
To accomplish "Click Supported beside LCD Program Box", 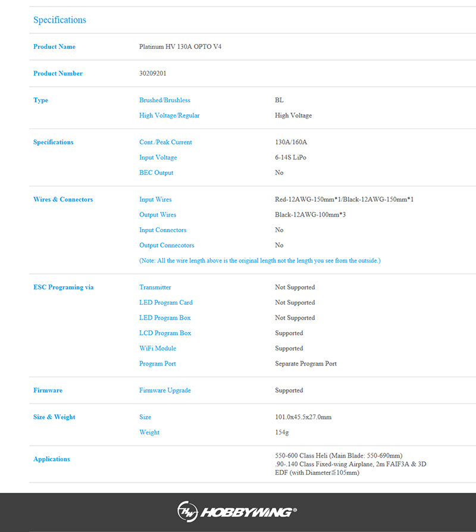I will pyautogui.click(x=289, y=333).
